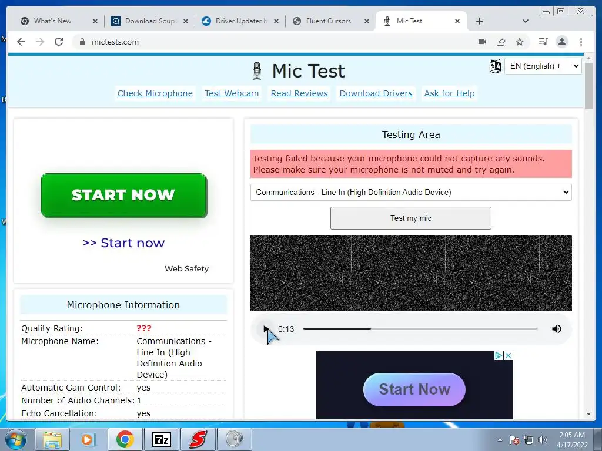
Task: Click the '>> Start now' link
Action: point(123,243)
